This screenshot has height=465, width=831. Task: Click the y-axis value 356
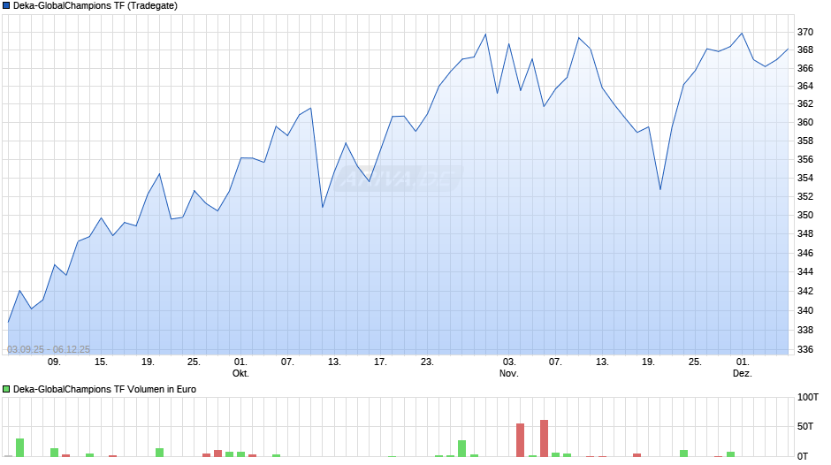[805, 160]
